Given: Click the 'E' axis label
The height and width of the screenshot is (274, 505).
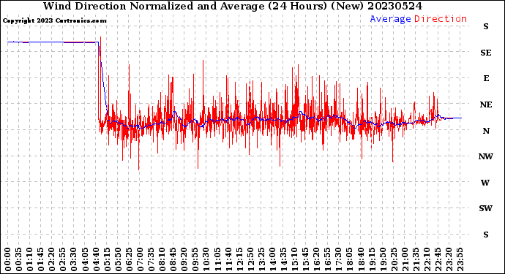Looking at the screenshot, I should 486,78.
